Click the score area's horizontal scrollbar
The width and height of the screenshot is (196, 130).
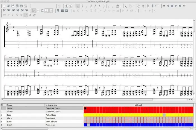[78, 99]
